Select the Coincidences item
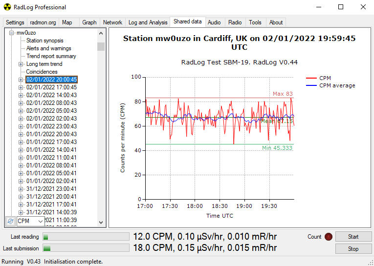The height and width of the screenshot is (266, 374). [x=42, y=72]
